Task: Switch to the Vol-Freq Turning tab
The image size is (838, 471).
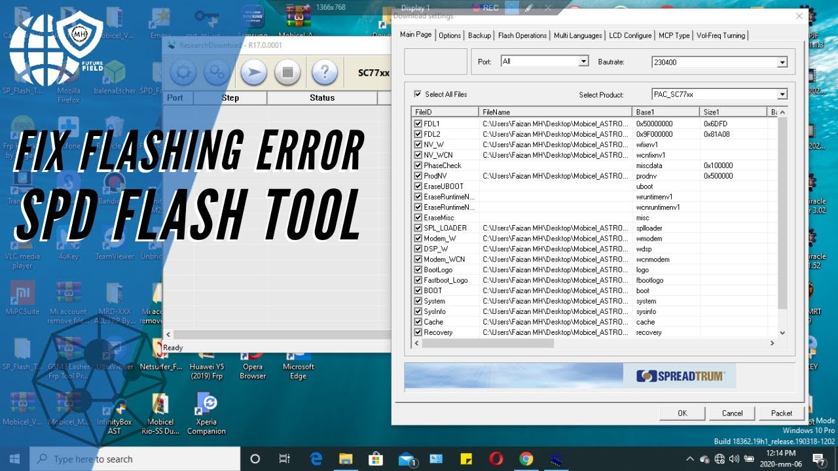Action: (721, 35)
